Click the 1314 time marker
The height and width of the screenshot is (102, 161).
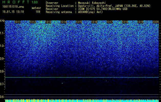click(64, 22)
